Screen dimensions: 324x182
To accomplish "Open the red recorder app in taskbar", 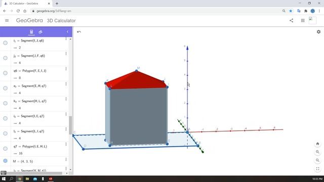I will point(51,178).
